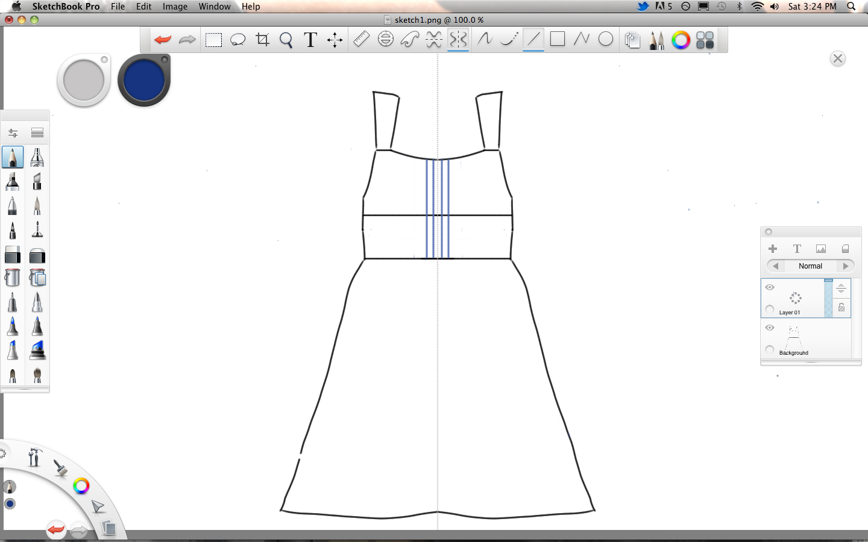Toggle the Ruler tool
The height and width of the screenshot is (542, 868).
coord(361,39)
